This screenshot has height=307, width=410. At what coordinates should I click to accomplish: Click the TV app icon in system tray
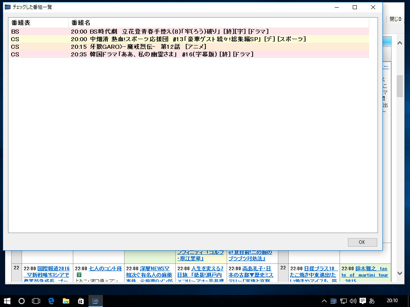[334, 301]
